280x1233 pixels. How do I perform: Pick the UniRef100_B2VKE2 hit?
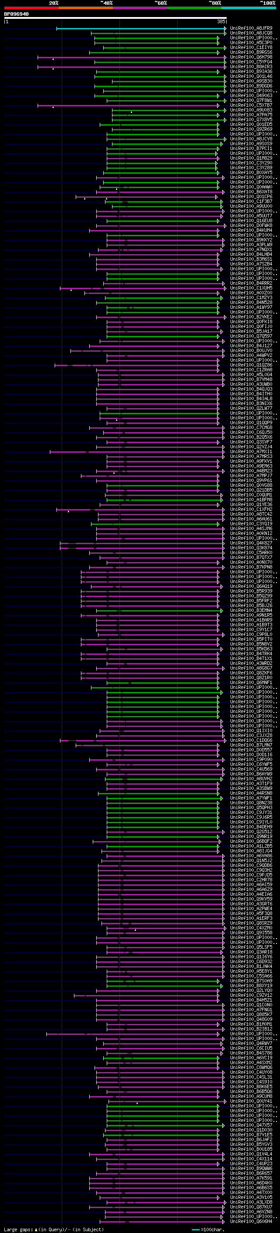tap(251, 317)
